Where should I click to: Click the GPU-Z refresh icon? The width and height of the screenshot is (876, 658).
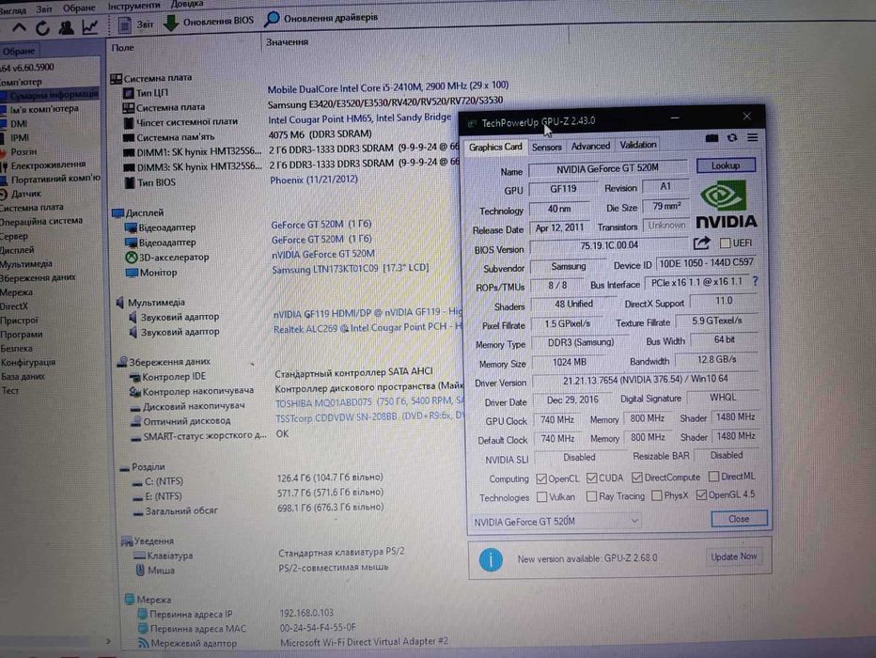point(732,137)
